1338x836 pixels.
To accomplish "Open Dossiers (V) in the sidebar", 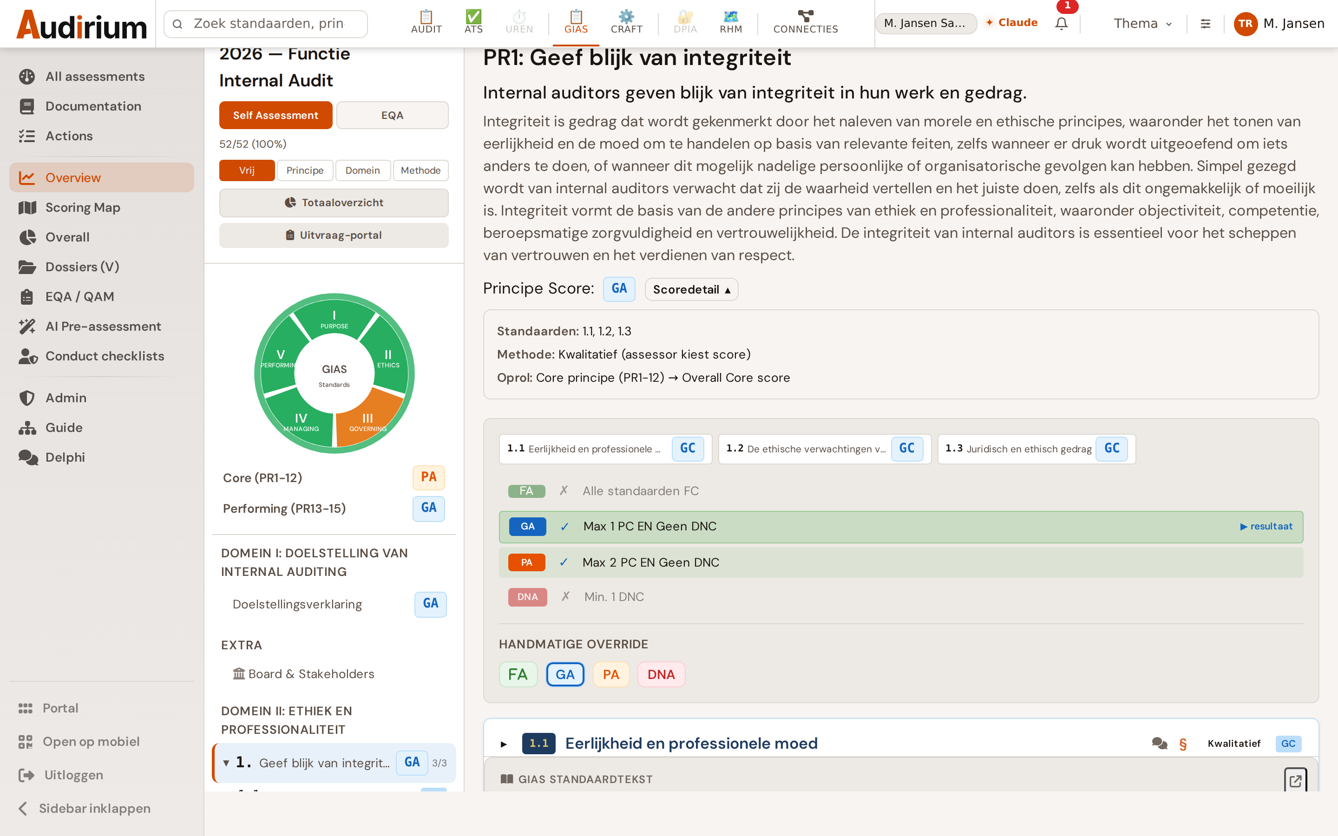I will point(102,267).
